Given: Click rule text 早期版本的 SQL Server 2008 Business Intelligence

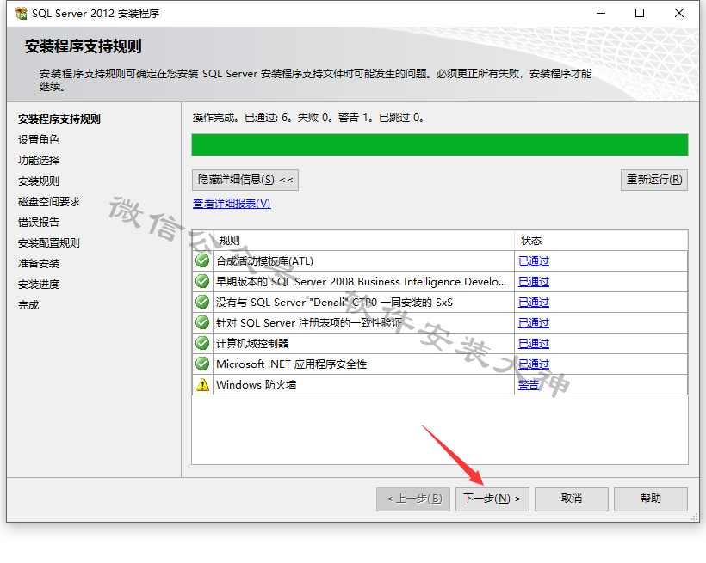Looking at the screenshot, I should pyautogui.click(x=361, y=282).
